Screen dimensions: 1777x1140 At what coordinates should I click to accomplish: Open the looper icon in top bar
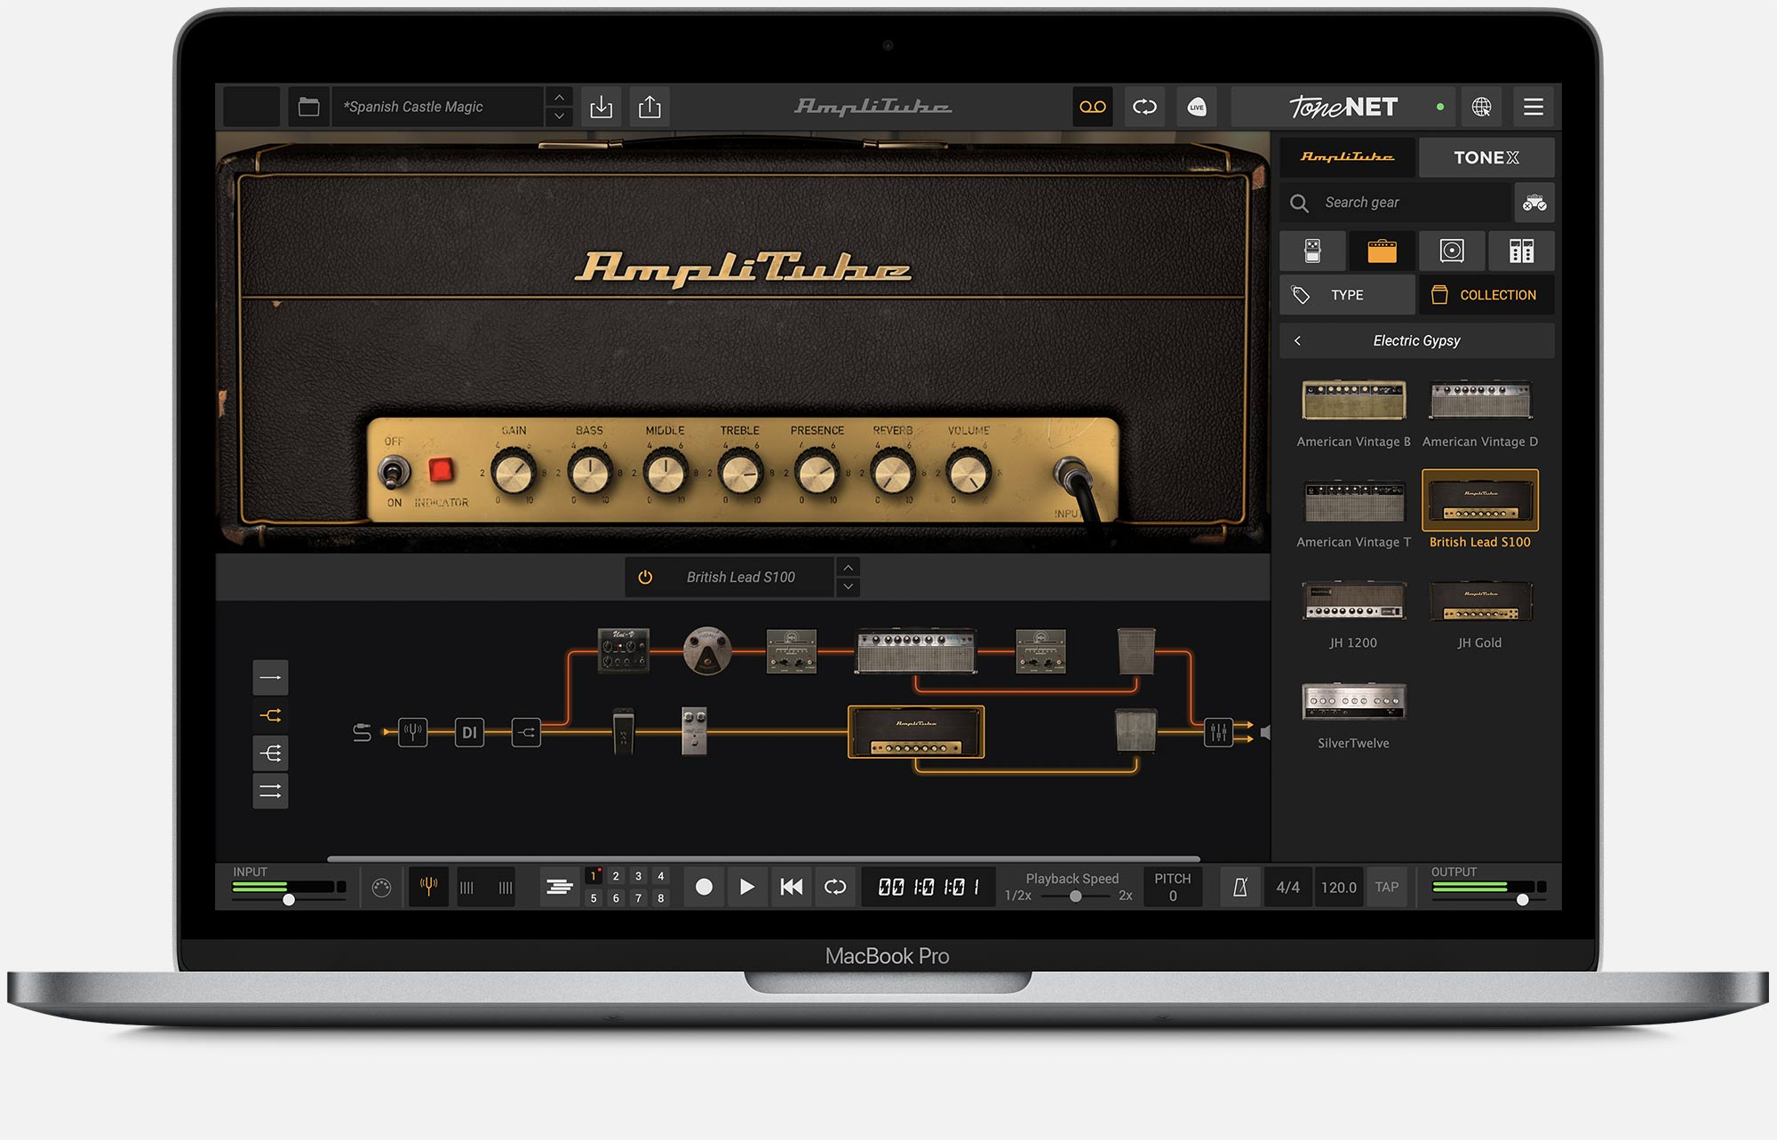click(1144, 108)
